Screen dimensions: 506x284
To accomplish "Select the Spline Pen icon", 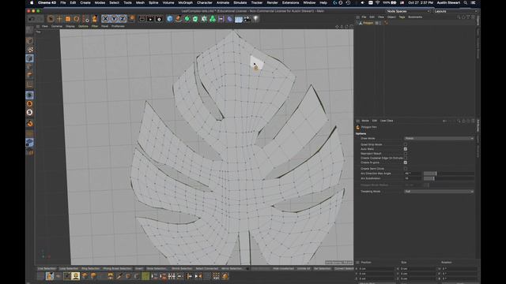I will point(179,19).
